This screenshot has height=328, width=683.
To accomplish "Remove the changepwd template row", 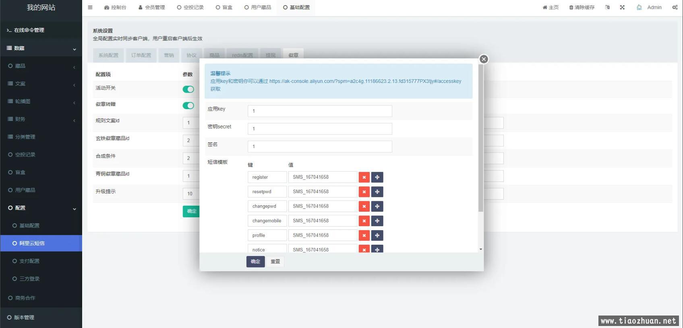I will click(364, 206).
